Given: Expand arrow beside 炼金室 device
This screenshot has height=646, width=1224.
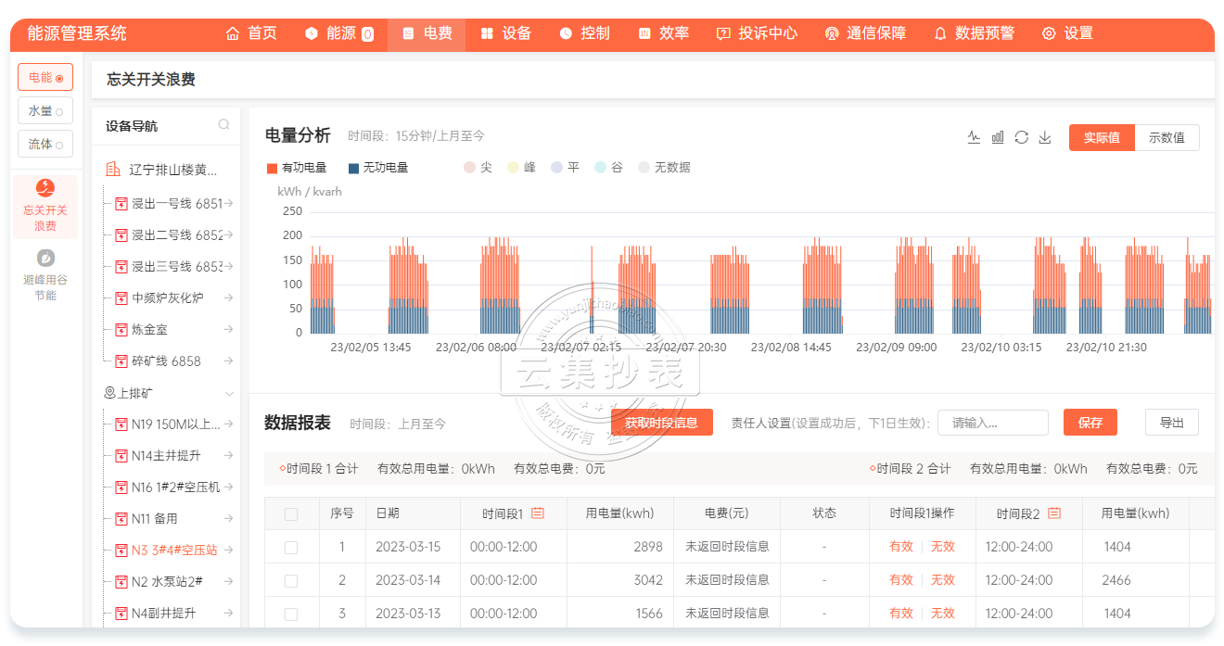Looking at the screenshot, I should [228, 329].
